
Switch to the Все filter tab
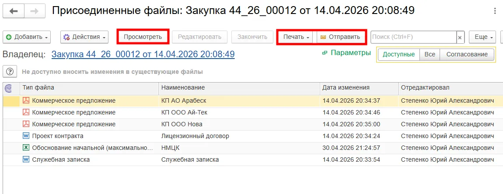click(430, 55)
